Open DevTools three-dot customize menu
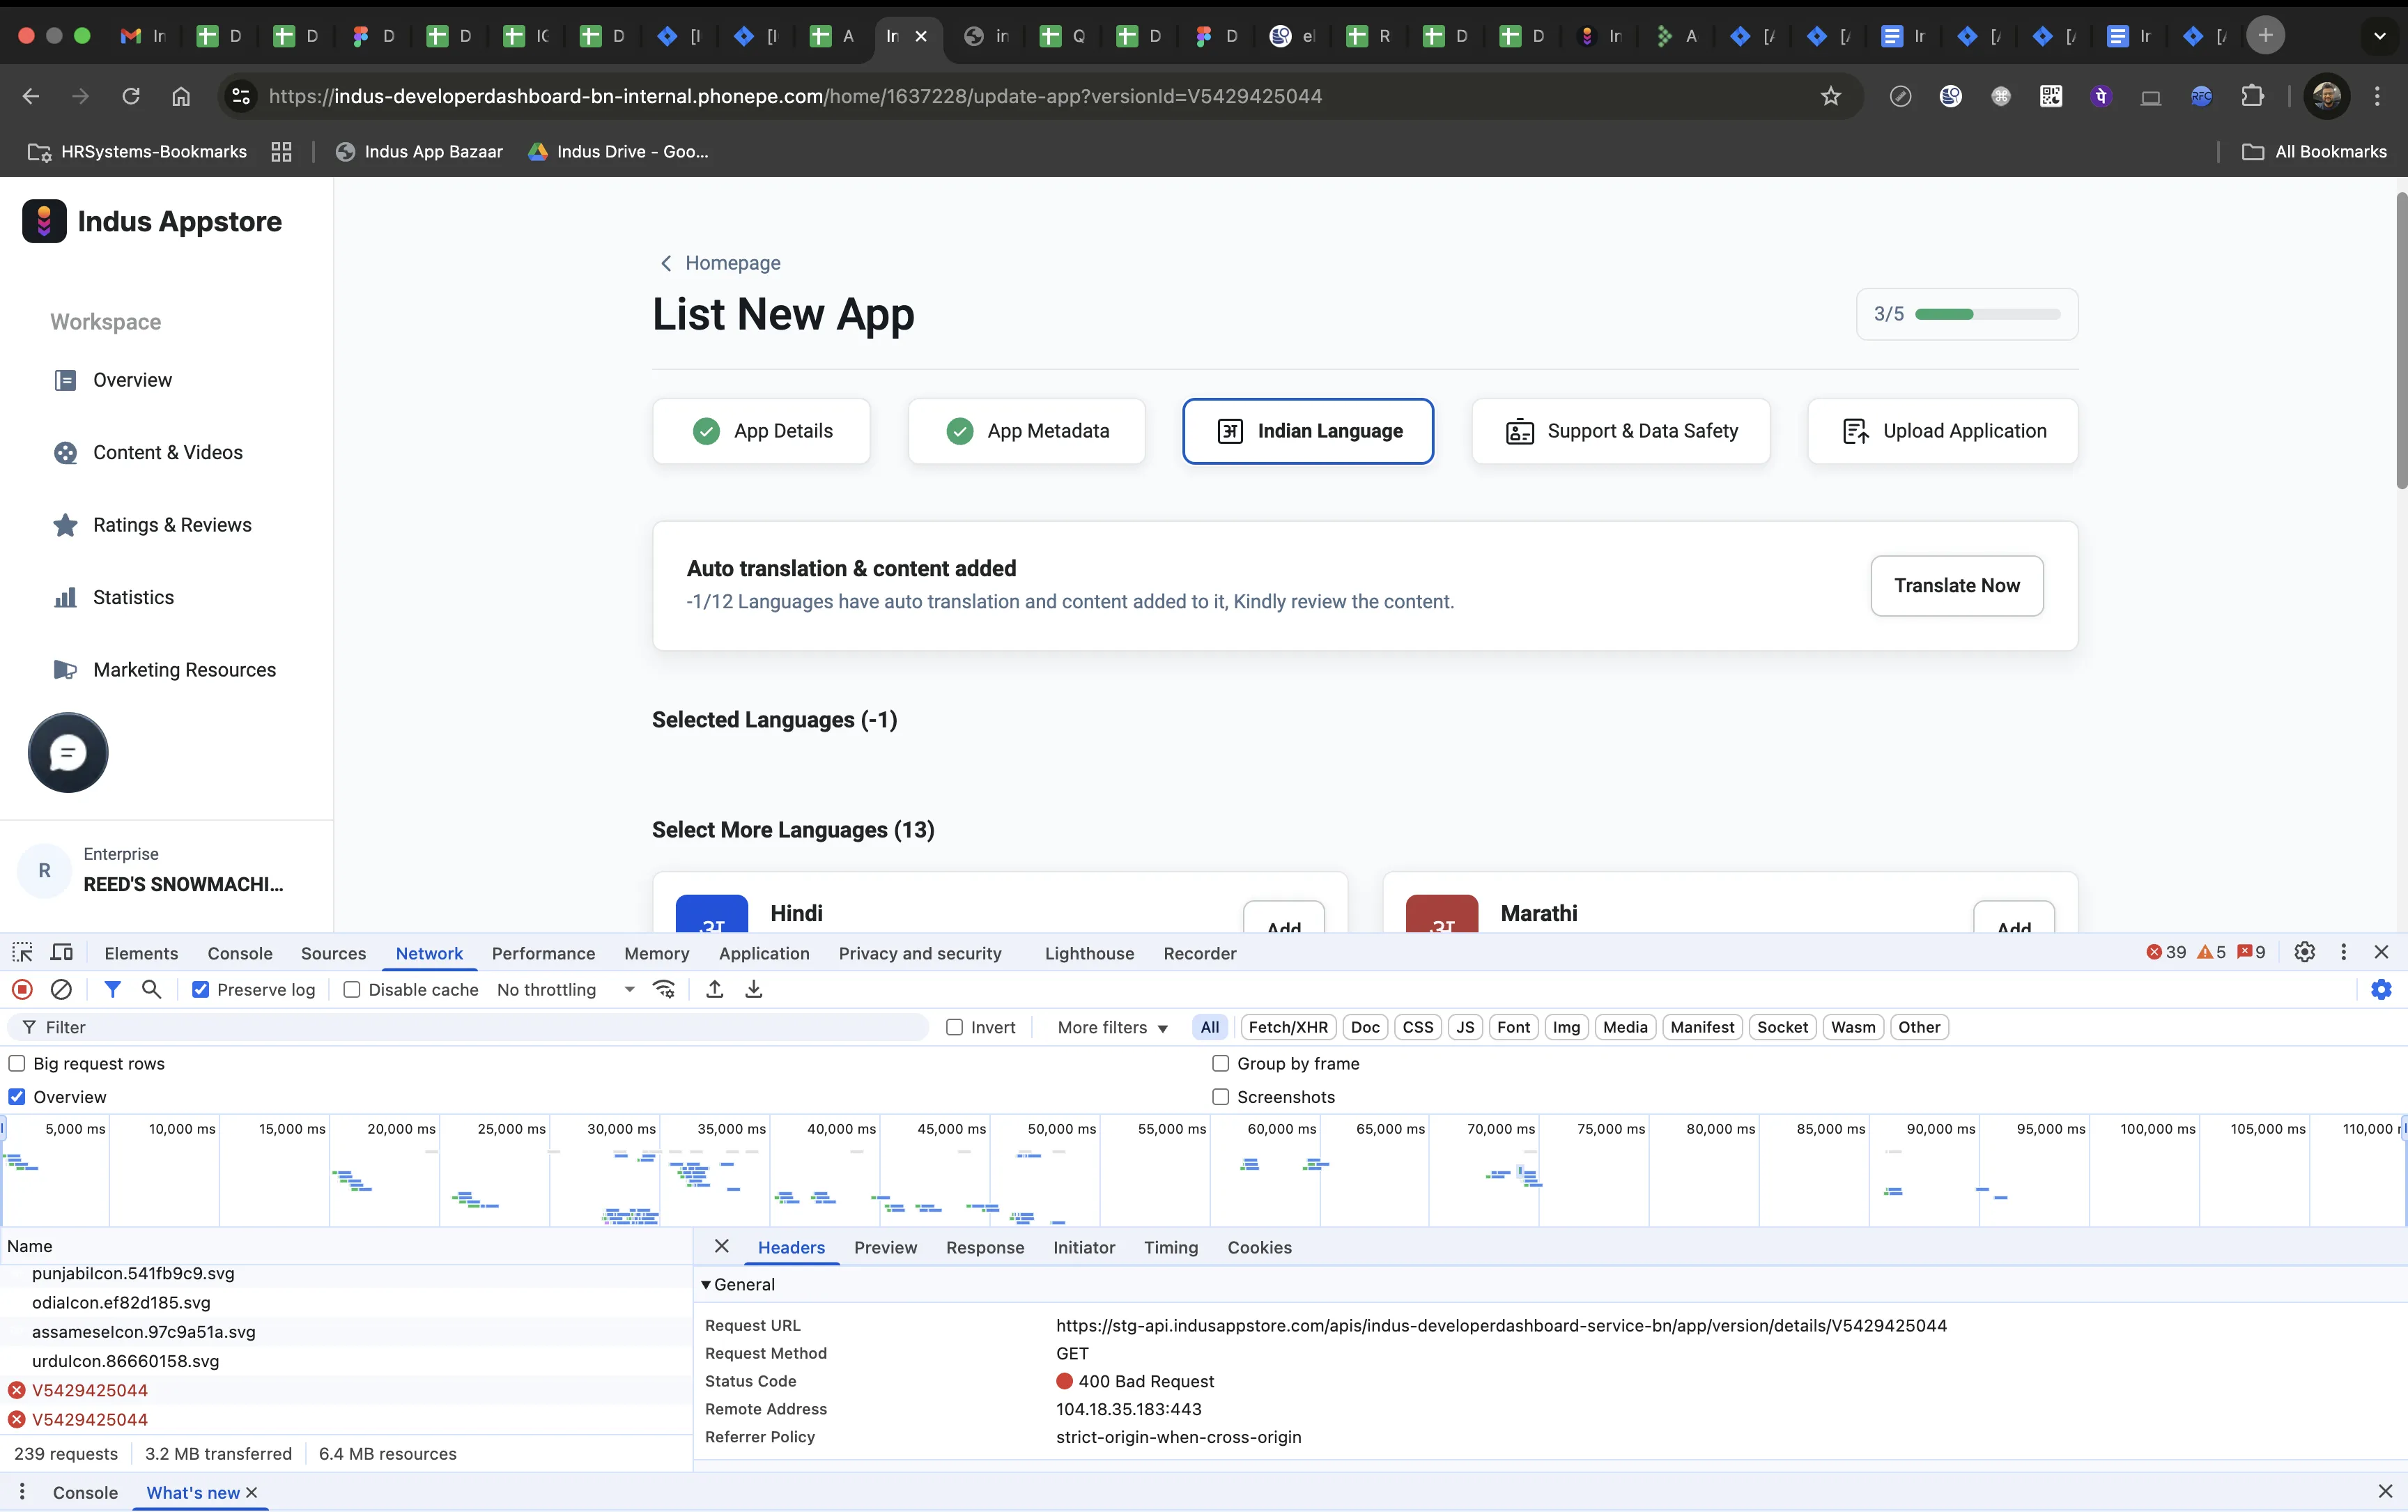 [2343, 953]
